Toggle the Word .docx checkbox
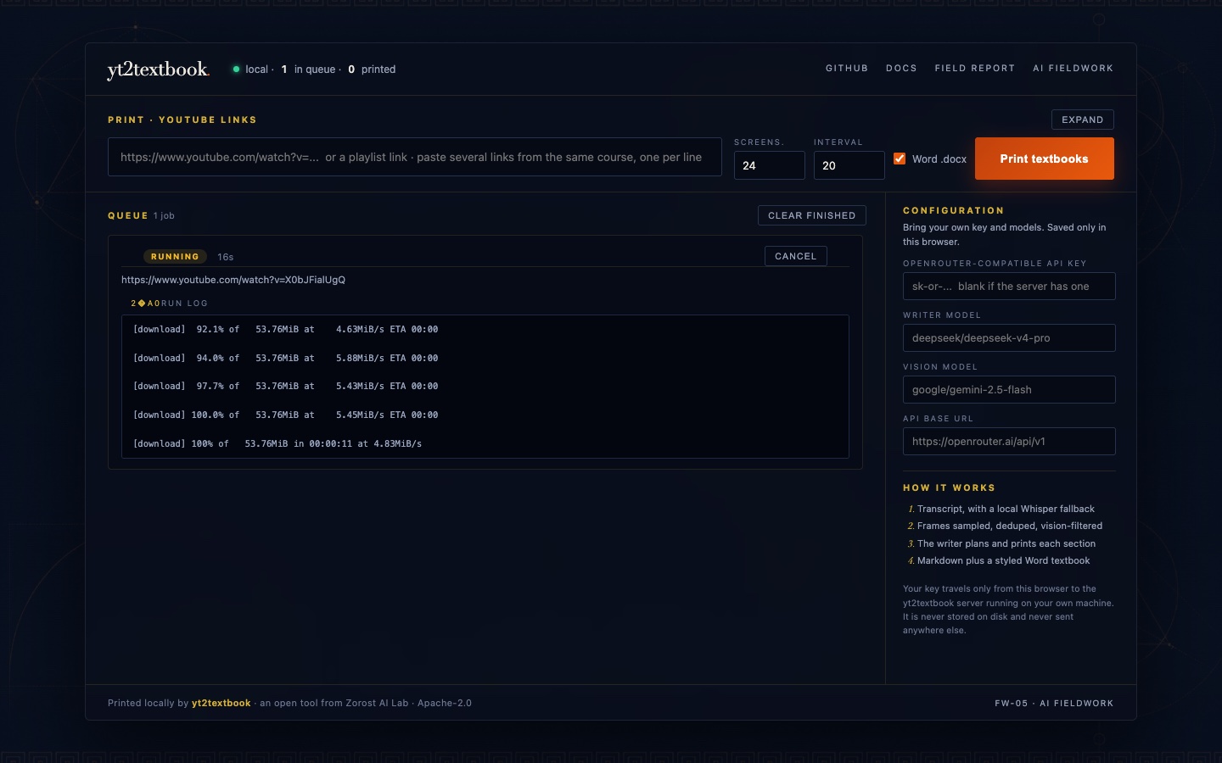The width and height of the screenshot is (1222, 763). (x=900, y=159)
